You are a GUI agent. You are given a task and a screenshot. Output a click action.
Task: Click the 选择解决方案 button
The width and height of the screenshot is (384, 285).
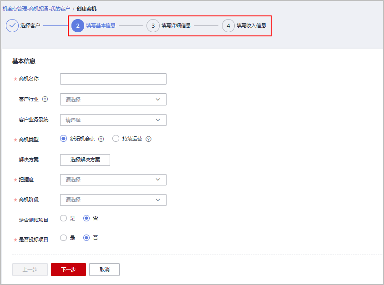click(x=85, y=160)
